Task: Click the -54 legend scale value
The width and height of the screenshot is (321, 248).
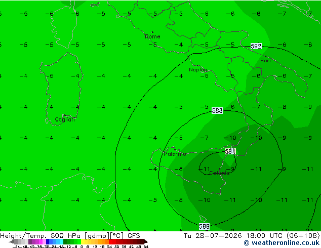Action: click(x=16, y=246)
